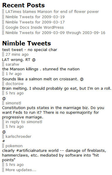Open LATimes blames Manson post link
Viewport: 112px width, 175px height.
click(x=52, y=12)
